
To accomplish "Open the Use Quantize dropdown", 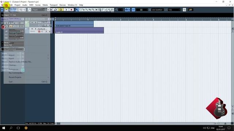I will pyautogui.click(x=157, y=10).
